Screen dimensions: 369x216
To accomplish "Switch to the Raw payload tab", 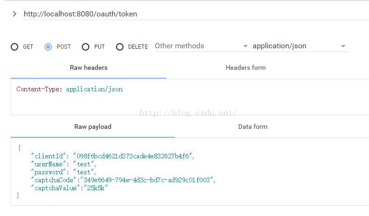I will coord(93,127).
